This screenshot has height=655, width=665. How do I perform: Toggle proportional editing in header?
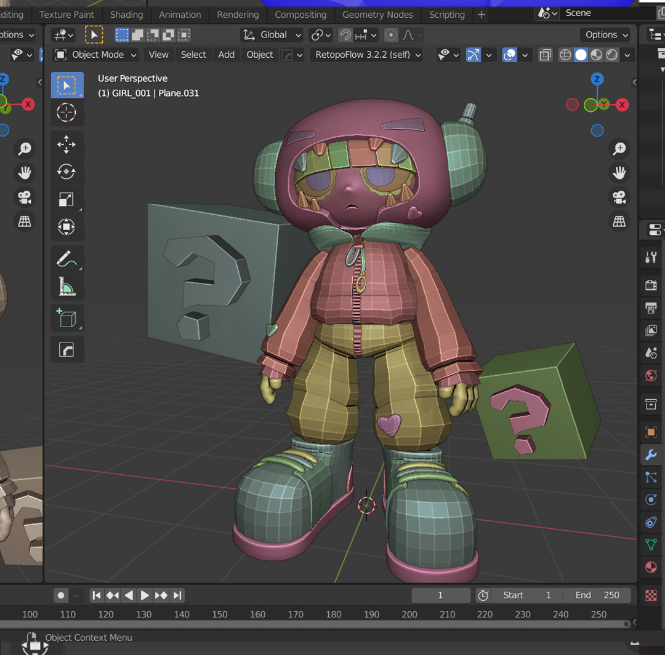(390, 34)
